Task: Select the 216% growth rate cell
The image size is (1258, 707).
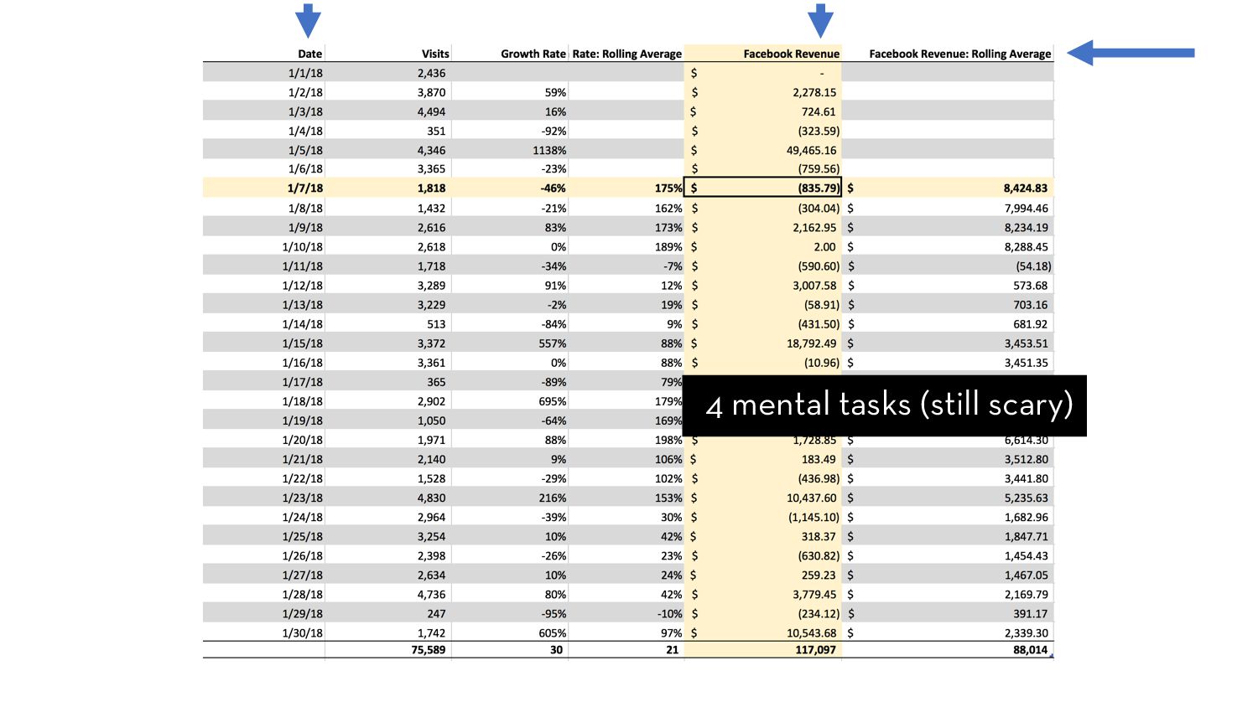Action: 553,498
